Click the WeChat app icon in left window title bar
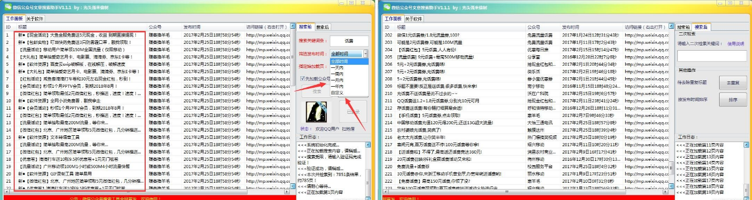This screenshot has height=200, width=752. coord(8,6)
